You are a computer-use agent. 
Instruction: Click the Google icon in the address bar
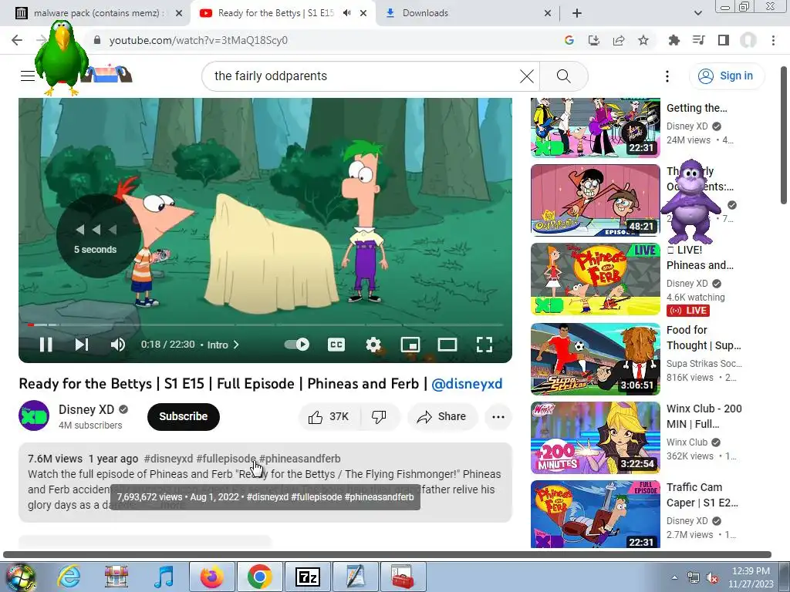coord(569,40)
